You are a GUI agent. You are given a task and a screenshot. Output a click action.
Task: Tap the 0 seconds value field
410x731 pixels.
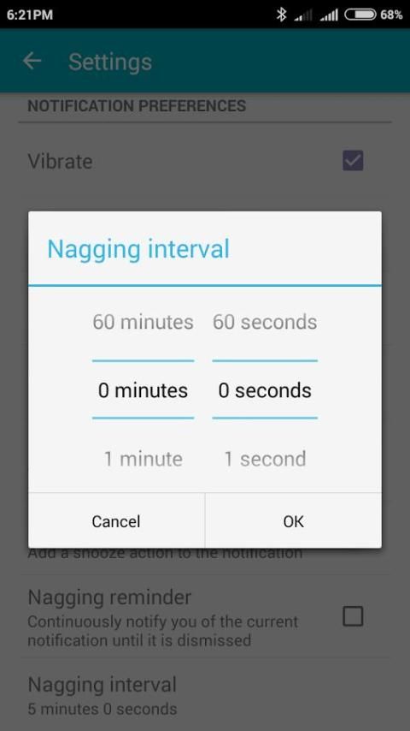265,390
